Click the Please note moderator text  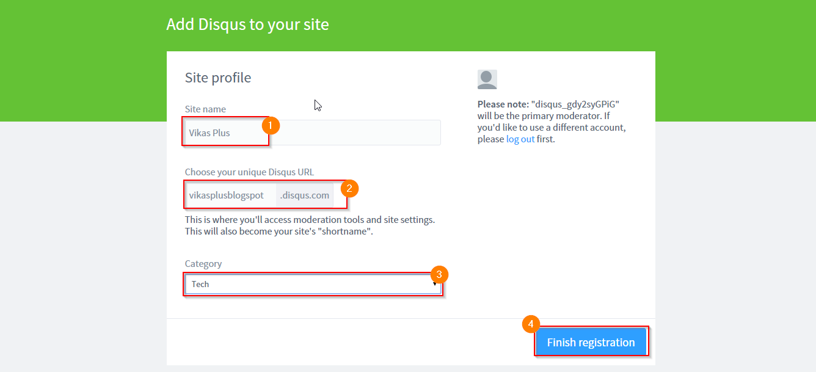point(552,122)
